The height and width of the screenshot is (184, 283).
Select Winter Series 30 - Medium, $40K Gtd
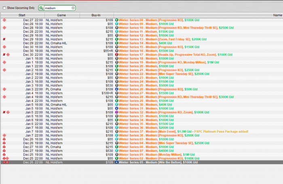pos(145,105)
